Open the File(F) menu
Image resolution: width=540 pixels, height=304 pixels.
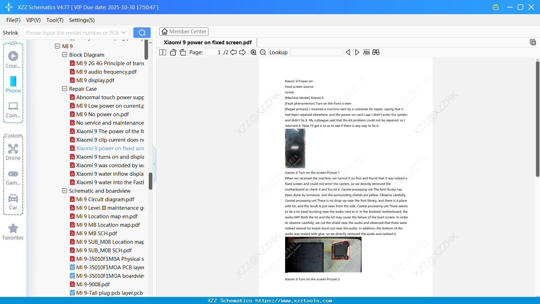[13, 20]
